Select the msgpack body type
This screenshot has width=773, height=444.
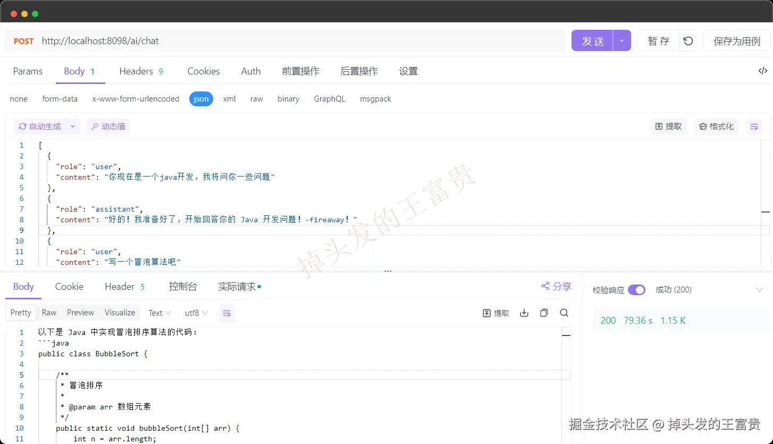click(x=375, y=99)
